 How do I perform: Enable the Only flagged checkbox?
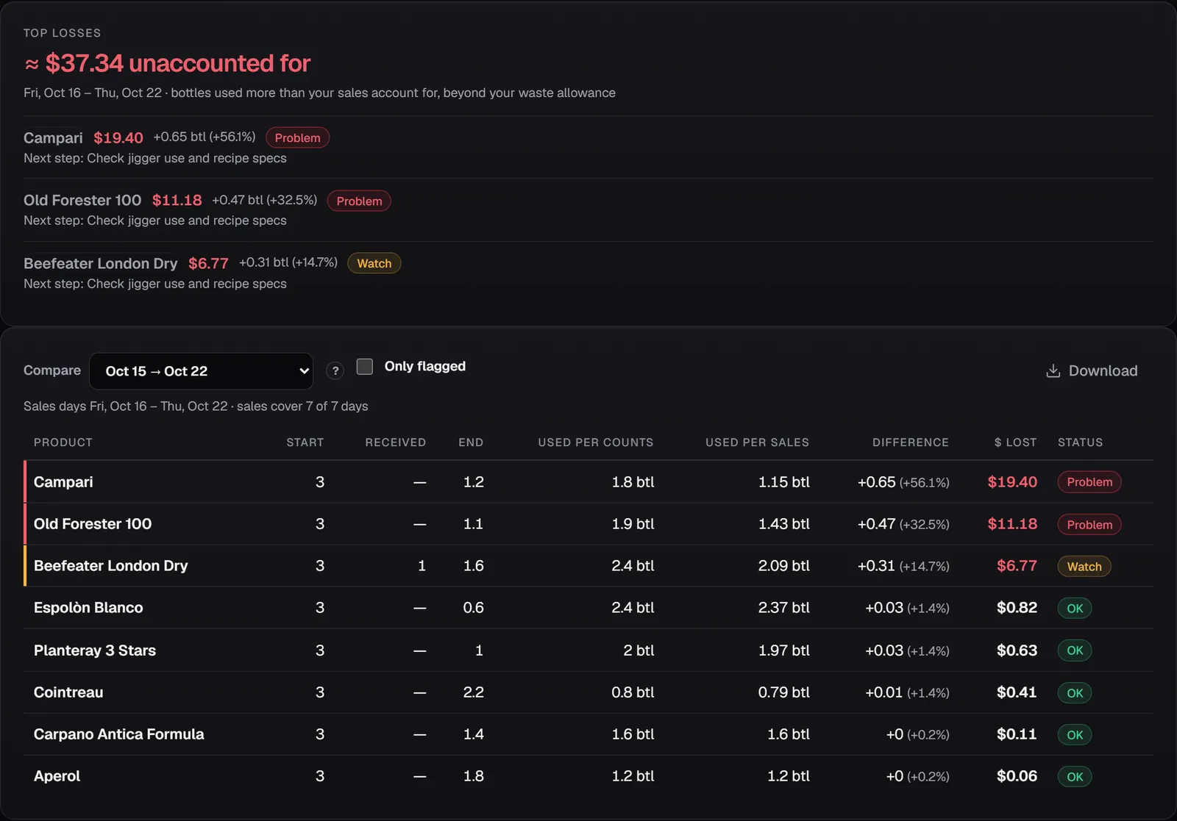pos(365,366)
